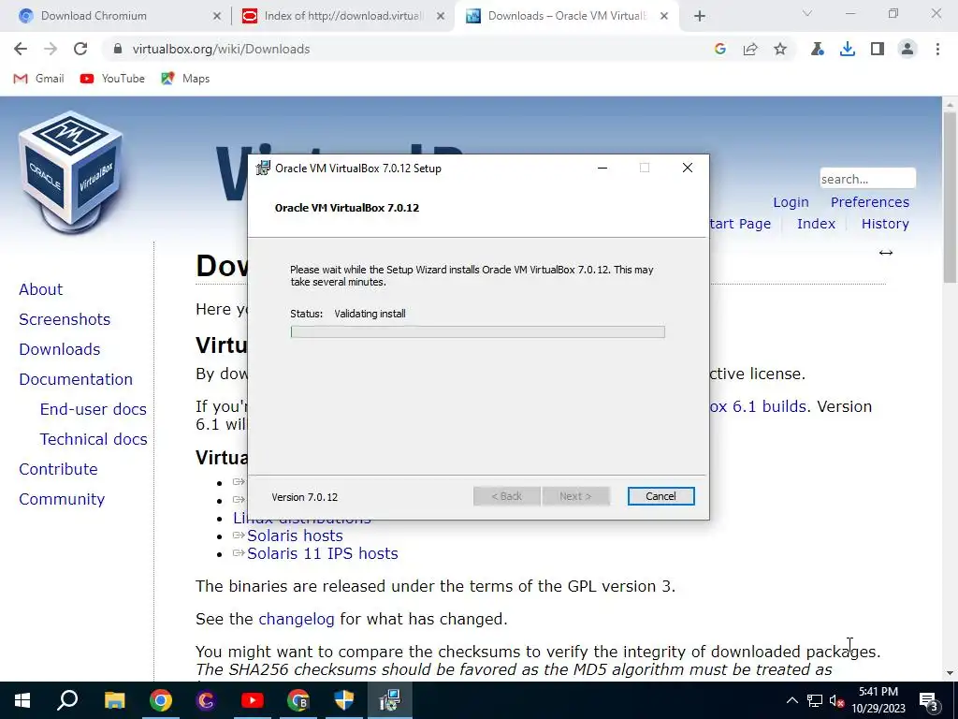Open End-user docs link
958x719 pixels.
pos(93,409)
